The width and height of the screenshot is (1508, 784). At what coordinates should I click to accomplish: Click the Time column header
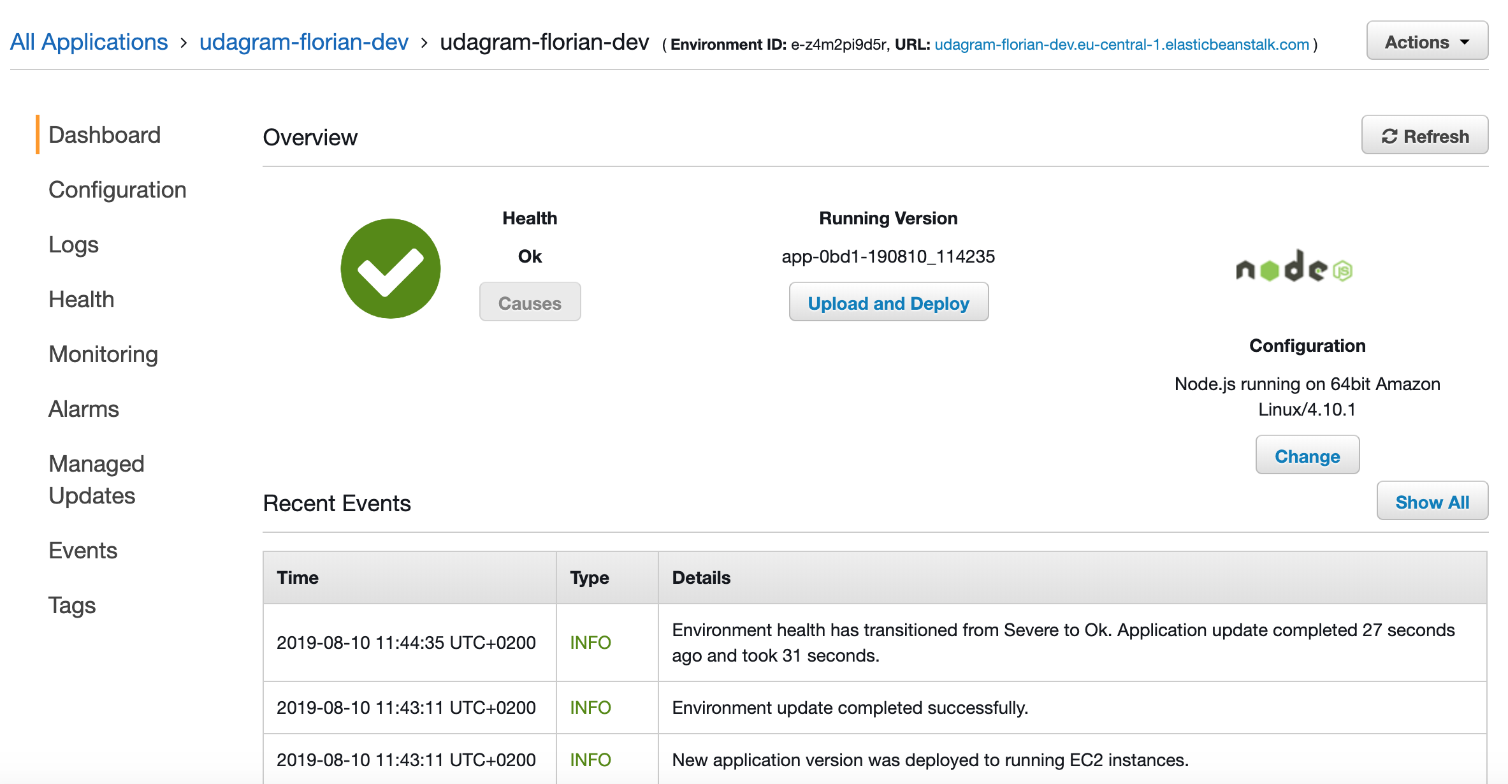(298, 577)
